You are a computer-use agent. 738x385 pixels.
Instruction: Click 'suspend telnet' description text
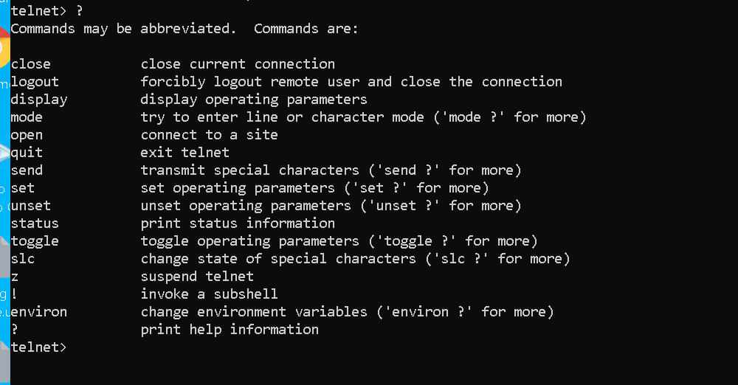(x=197, y=277)
